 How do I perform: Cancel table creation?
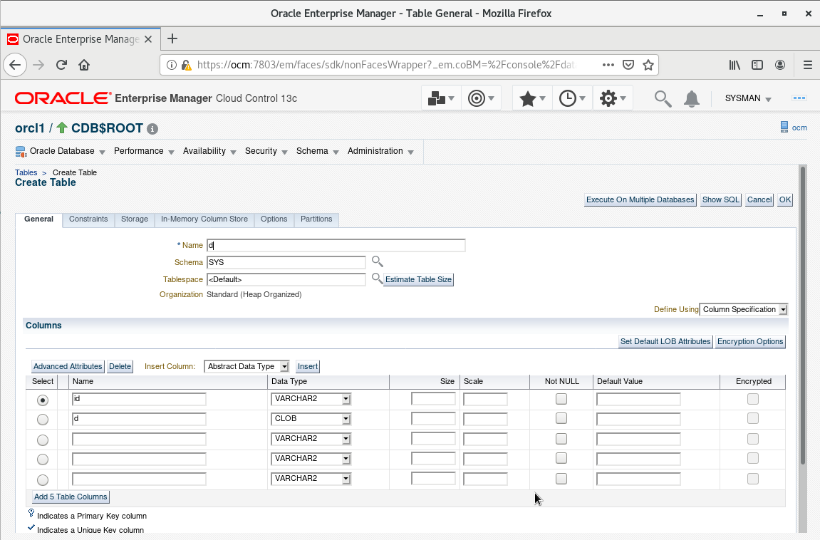759,199
